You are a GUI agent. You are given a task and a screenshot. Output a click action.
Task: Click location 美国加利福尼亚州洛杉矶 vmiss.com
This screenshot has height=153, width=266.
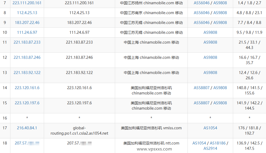[x=151, y=128]
